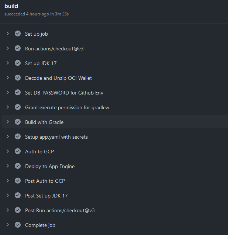
Task: Expand Run actions/checkout@v3 step chevron
Action: [x=8, y=48]
